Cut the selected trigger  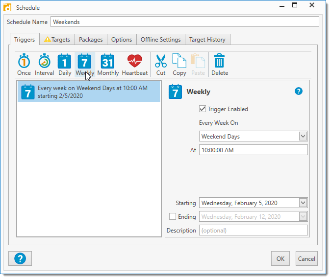pyautogui.click(x=161, y=65)
